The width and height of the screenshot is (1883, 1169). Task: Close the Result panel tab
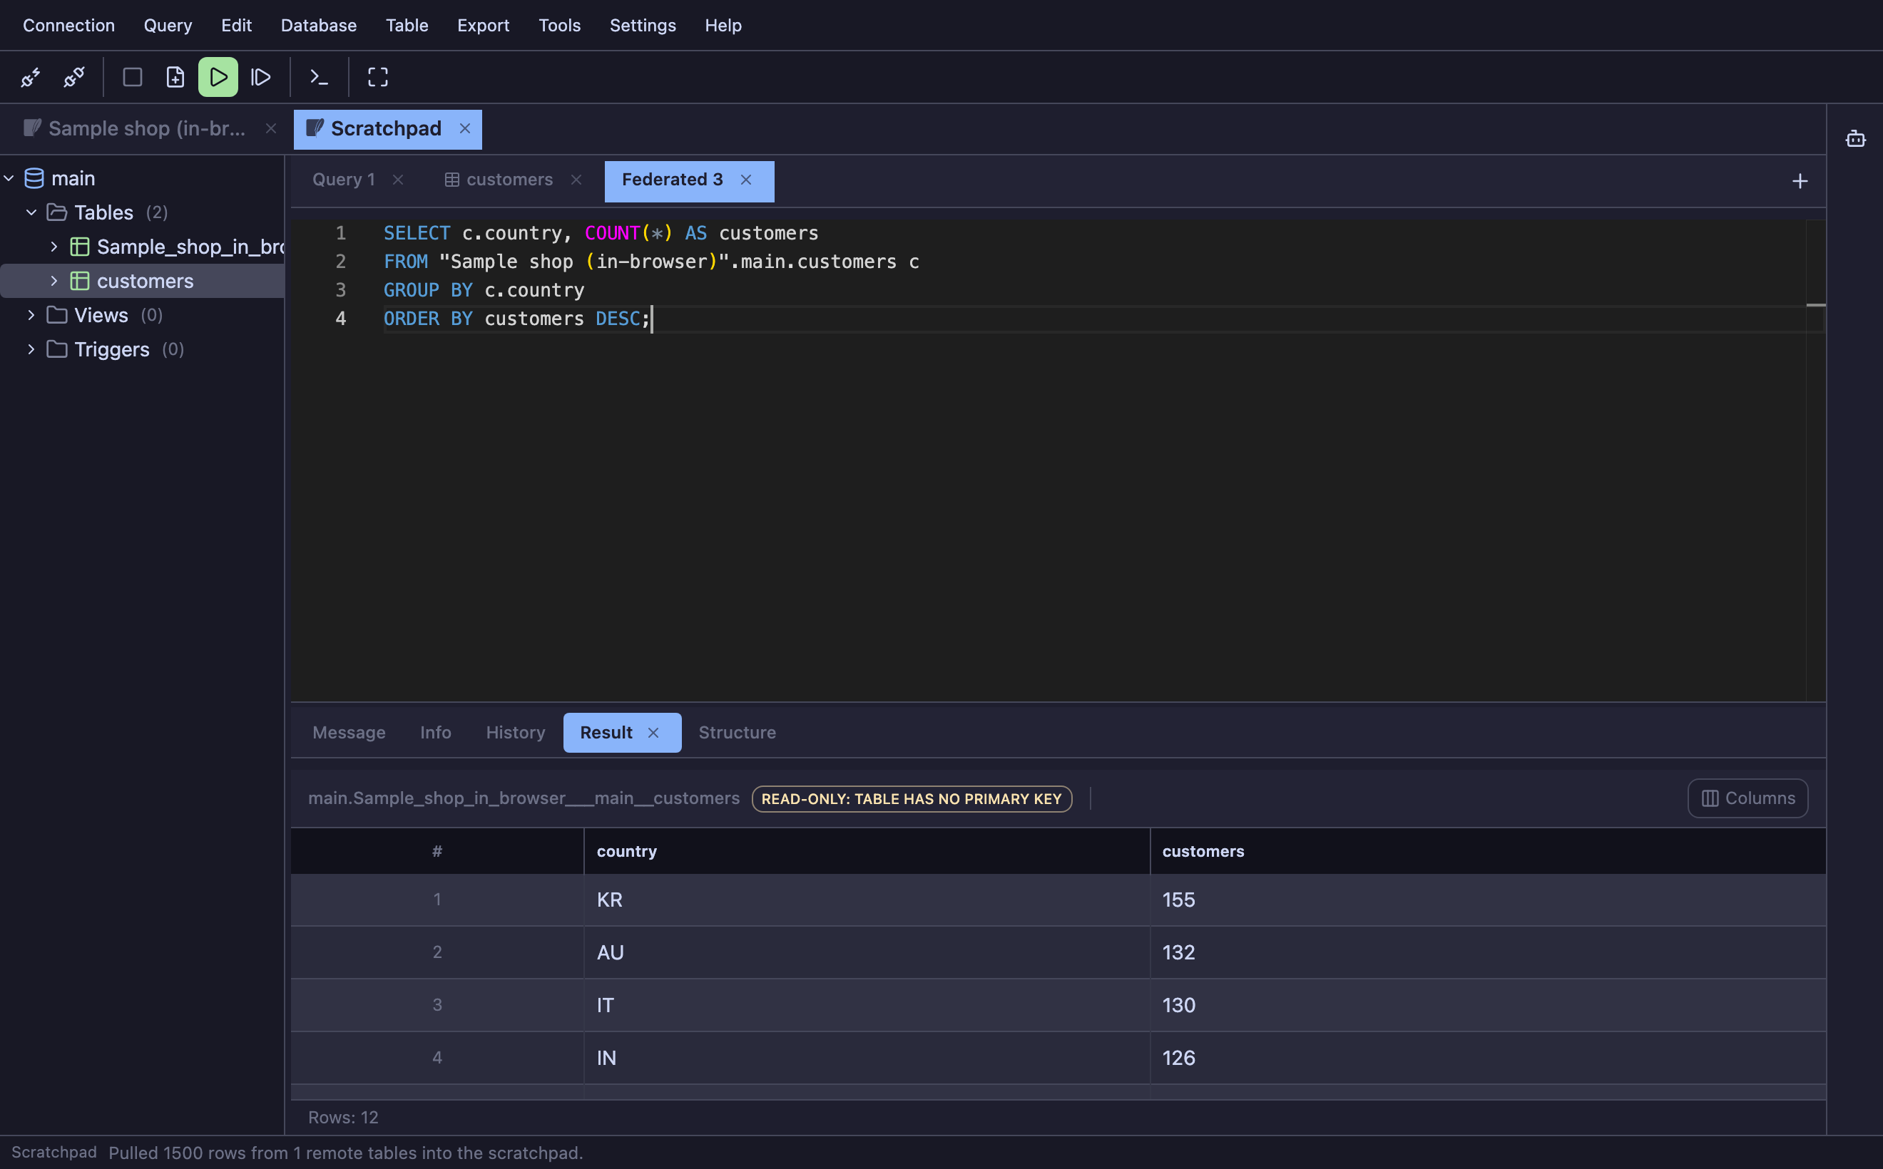point(653,733)
